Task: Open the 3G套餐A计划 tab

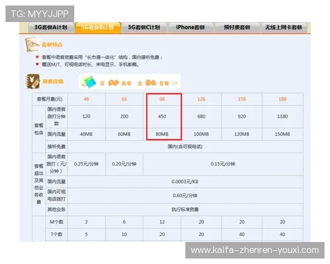Action: 51,28
